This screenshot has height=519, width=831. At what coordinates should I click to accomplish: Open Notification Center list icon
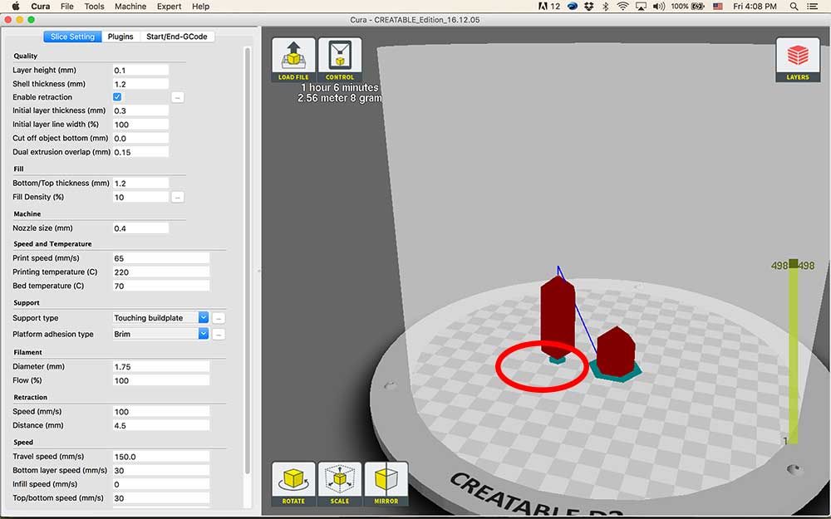coord(812,7)
